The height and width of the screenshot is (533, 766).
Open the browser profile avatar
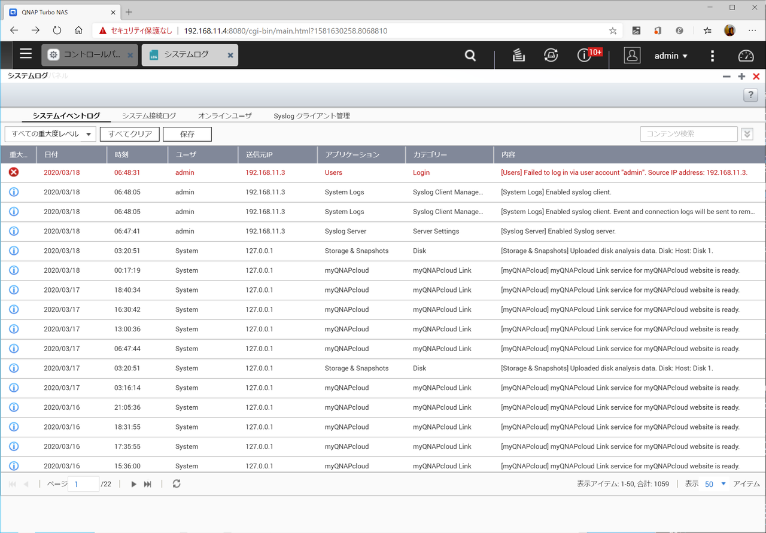729,31
